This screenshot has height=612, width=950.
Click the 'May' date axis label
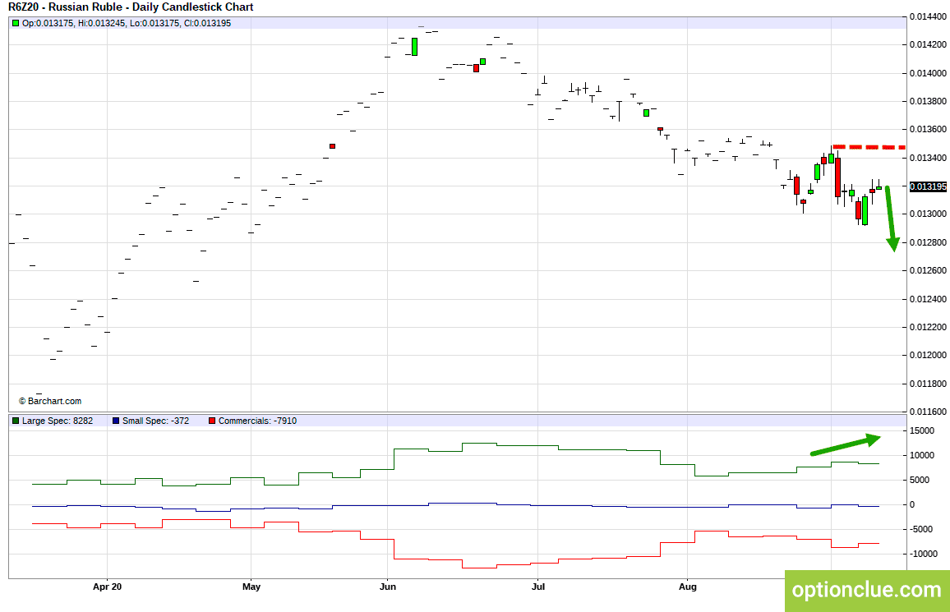pyautogui.click(x=251, y=587)
